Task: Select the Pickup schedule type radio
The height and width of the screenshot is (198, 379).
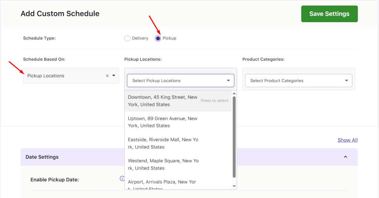Action: click(158, 38)
